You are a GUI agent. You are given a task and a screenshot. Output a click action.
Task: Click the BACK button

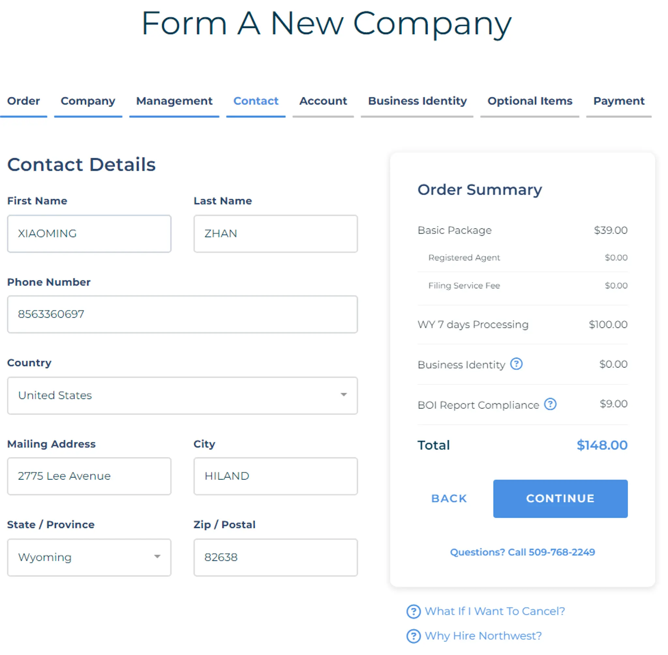[449, 498]
